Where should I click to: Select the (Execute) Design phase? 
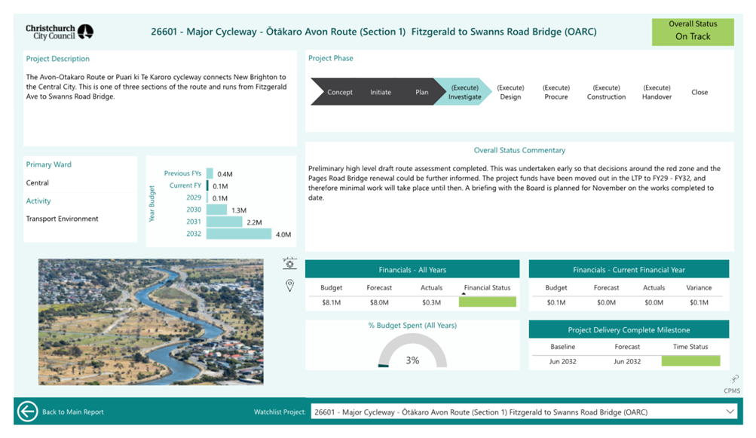(x=510, y=92)
